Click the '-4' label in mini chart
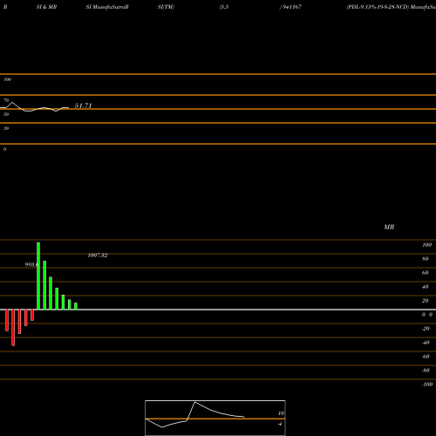Image resolution: width=436 pixels, height=436 pixels. (x=280, y=424)
